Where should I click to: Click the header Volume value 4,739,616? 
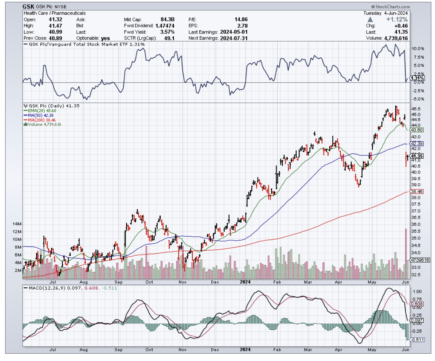396,38
